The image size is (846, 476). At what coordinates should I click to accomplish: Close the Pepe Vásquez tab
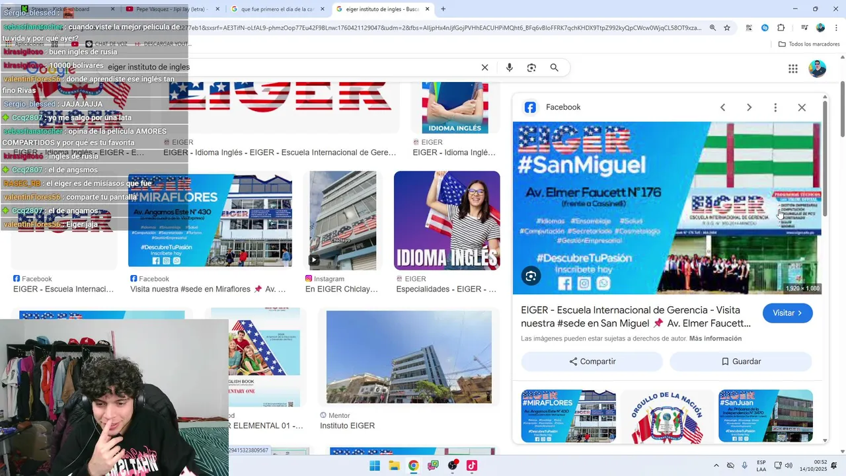coord(217,9)
